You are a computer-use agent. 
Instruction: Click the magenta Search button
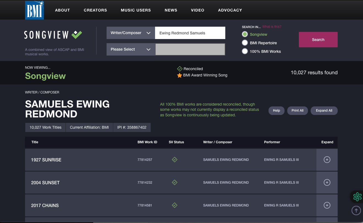click(x=318, y=40)
